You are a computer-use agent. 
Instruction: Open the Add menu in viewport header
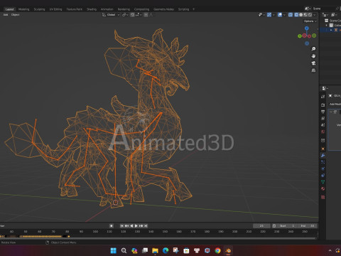pos(6,15)
